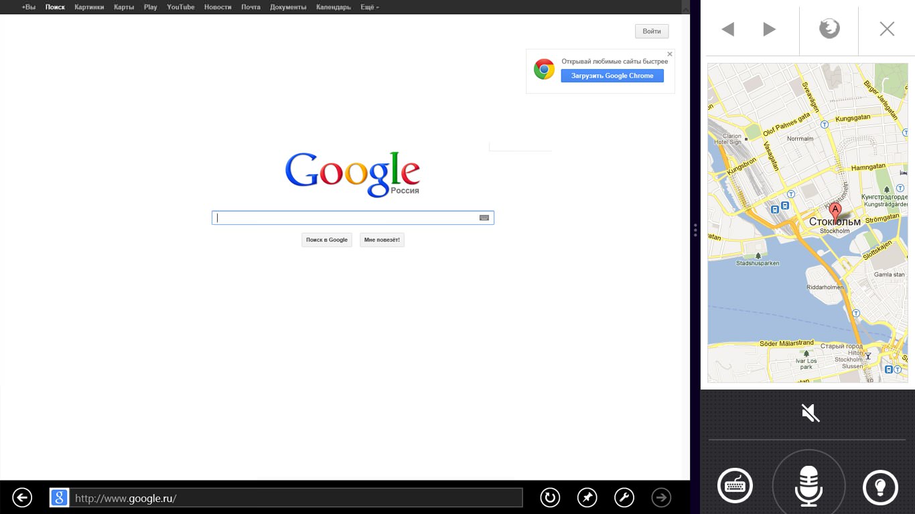The image size is (915, 514).
Task: Click the Мне повезёт! button
Action: (x=382, y=240)
